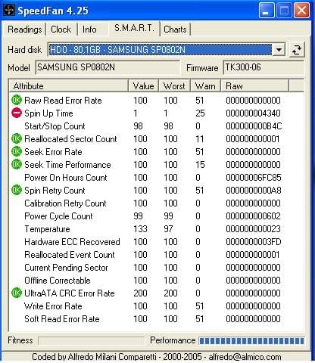Click the alfredo@almico.com credit text
Viewport: 315px width, 363px height.
pos(245,357)
